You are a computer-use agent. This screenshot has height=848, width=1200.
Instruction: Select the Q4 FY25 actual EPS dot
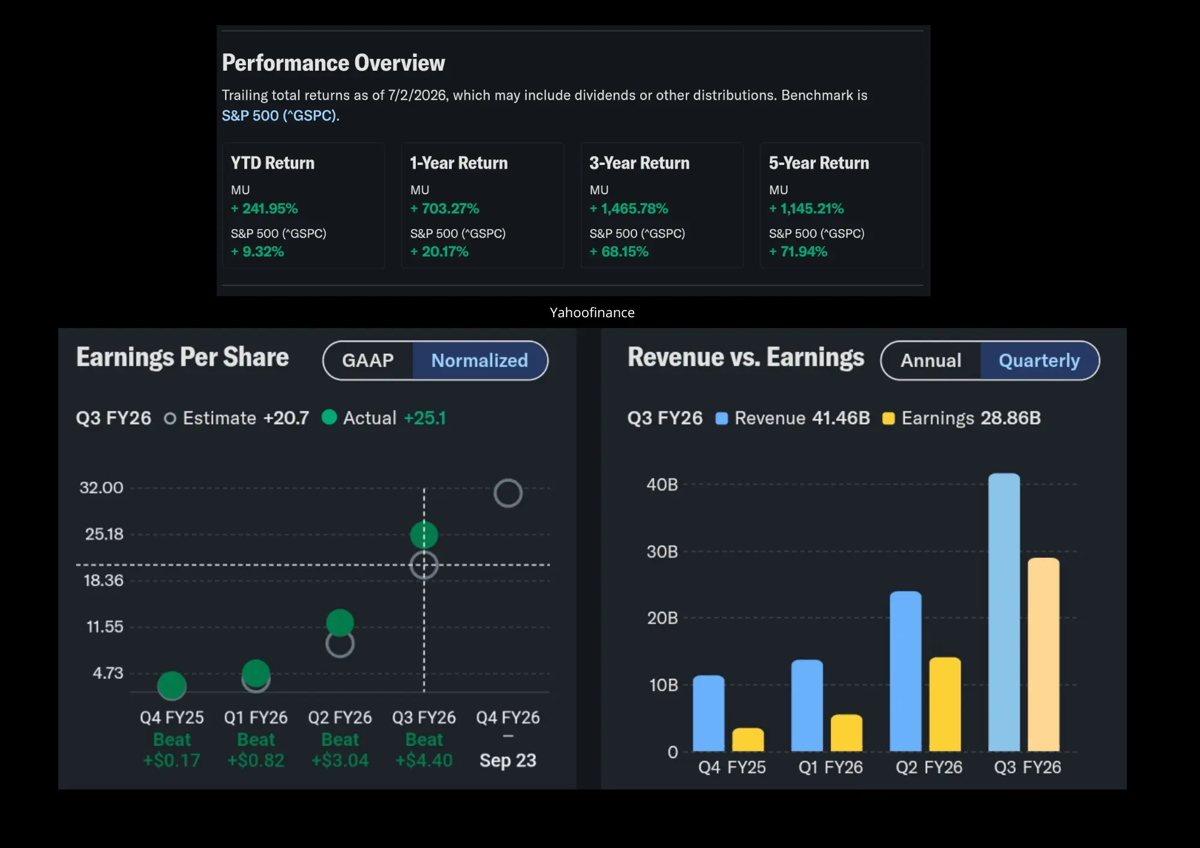[x=172, y=685]
